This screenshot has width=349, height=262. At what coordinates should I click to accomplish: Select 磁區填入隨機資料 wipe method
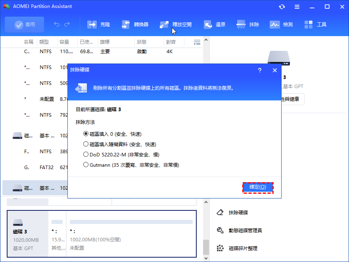pos(120,144)
